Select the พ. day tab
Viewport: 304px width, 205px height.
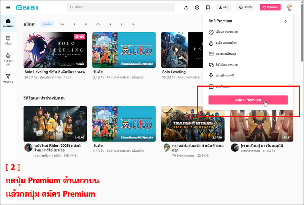point(133,24)
